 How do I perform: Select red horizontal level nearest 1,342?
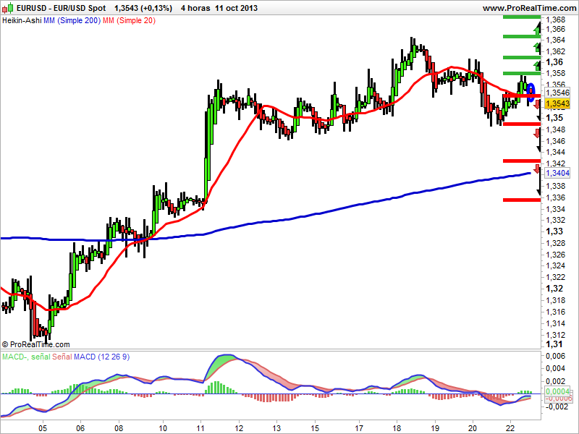[522, 161]
